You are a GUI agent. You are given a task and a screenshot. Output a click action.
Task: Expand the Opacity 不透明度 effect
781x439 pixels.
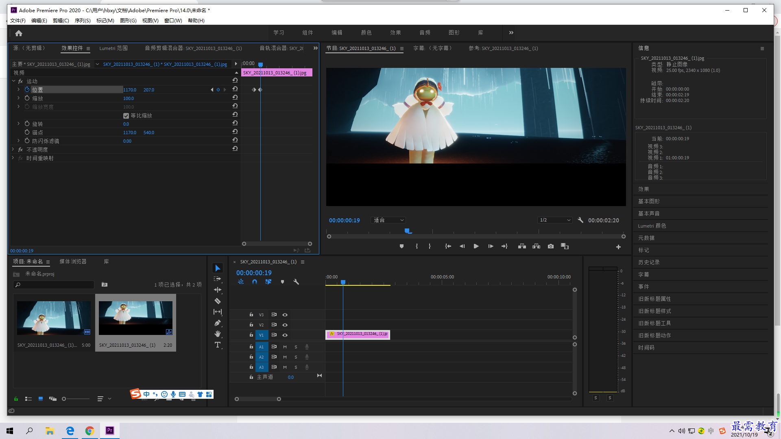coord(13,149)
